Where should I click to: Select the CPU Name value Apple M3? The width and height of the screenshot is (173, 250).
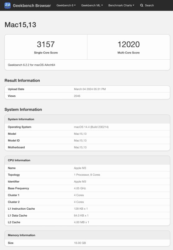(80, 168)
